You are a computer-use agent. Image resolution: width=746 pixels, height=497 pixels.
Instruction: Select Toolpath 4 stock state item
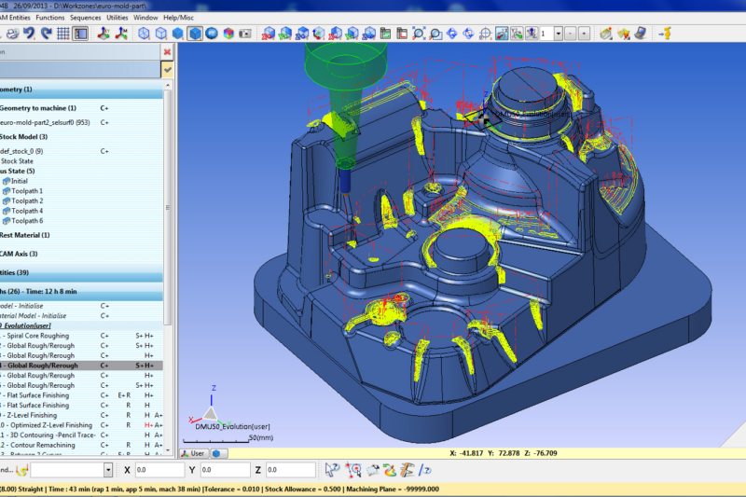(27, 211)
